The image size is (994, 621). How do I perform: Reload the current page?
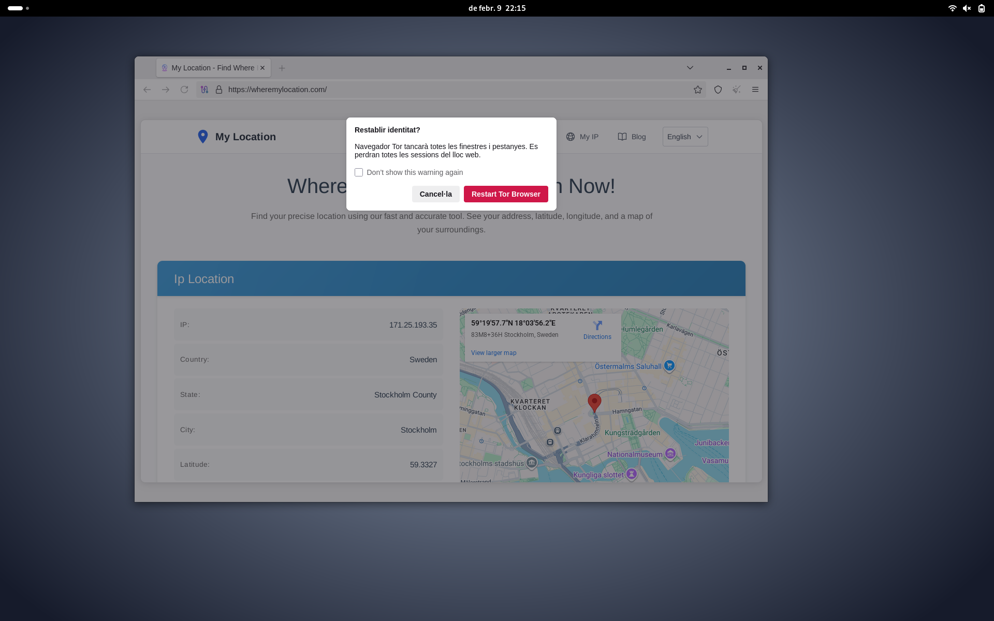click(x=184, y=89)
